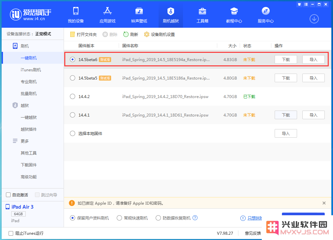Toggle the 自动激活 checkbox
Screen dimensions: 333x240
(8, 195)
